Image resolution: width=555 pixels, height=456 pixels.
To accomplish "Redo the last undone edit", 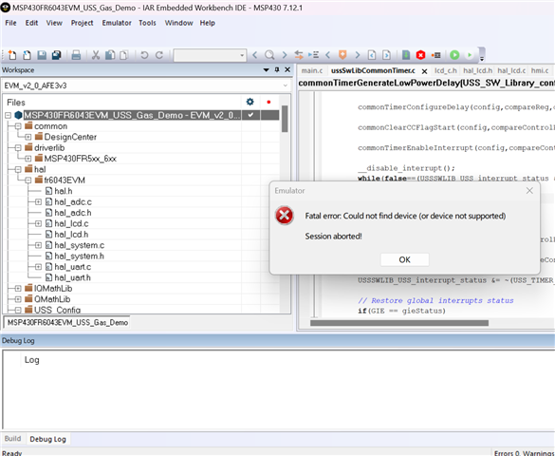I will coord(159,55).
